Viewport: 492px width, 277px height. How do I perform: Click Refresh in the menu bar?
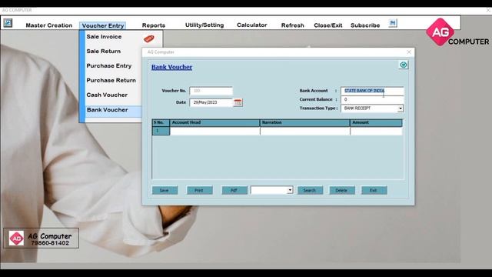click(292, 25)
